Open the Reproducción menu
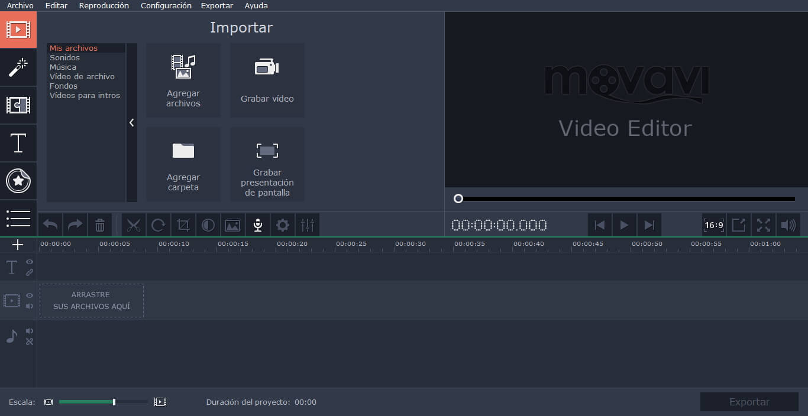This screenshot has height=416, width=808. (104, 5)
